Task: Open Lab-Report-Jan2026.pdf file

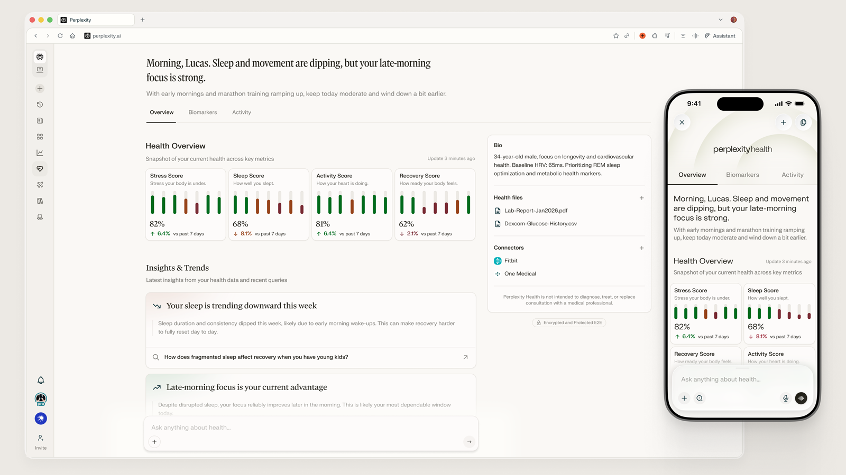Action: 535,211
